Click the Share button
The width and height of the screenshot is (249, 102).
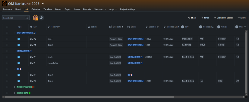tap(192, 18)
